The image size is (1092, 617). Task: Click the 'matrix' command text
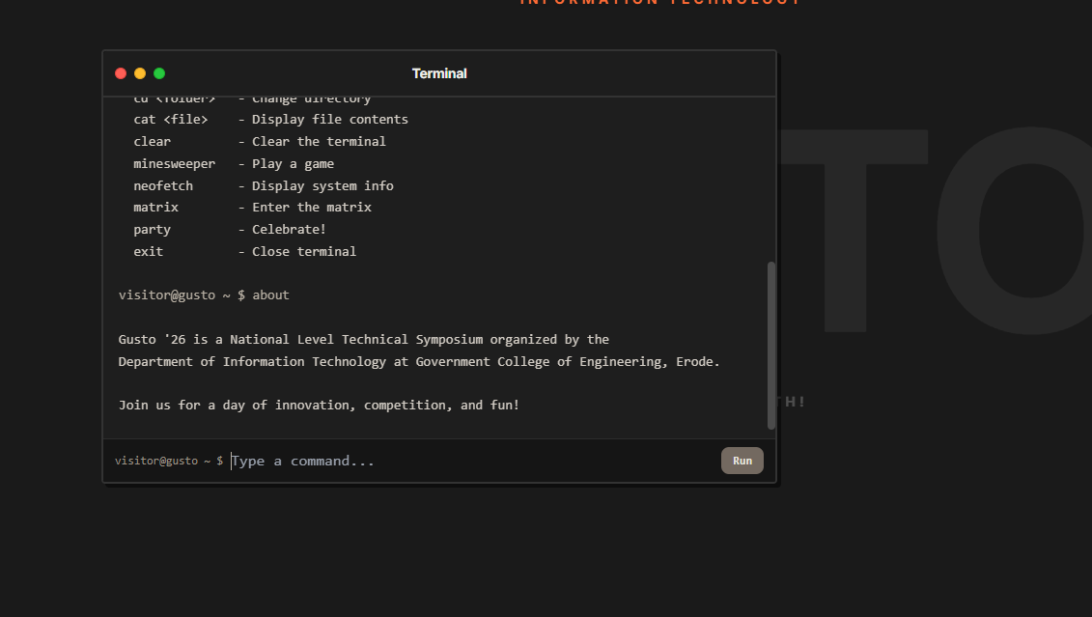(156, 208)
